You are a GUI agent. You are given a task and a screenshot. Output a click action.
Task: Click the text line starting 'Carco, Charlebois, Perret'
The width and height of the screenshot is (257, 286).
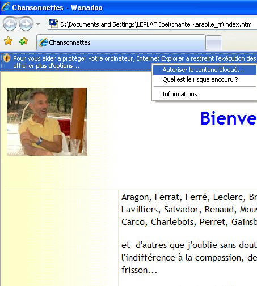coord(189,222)
